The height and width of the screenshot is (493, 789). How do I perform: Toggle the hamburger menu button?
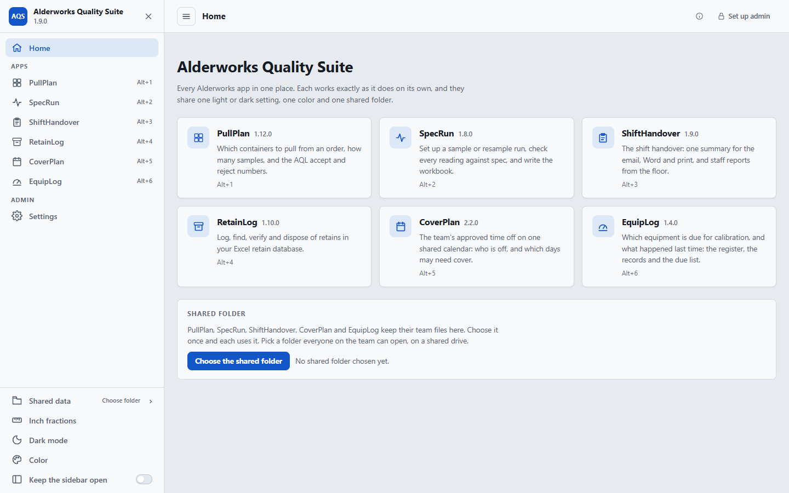[186, 16]
